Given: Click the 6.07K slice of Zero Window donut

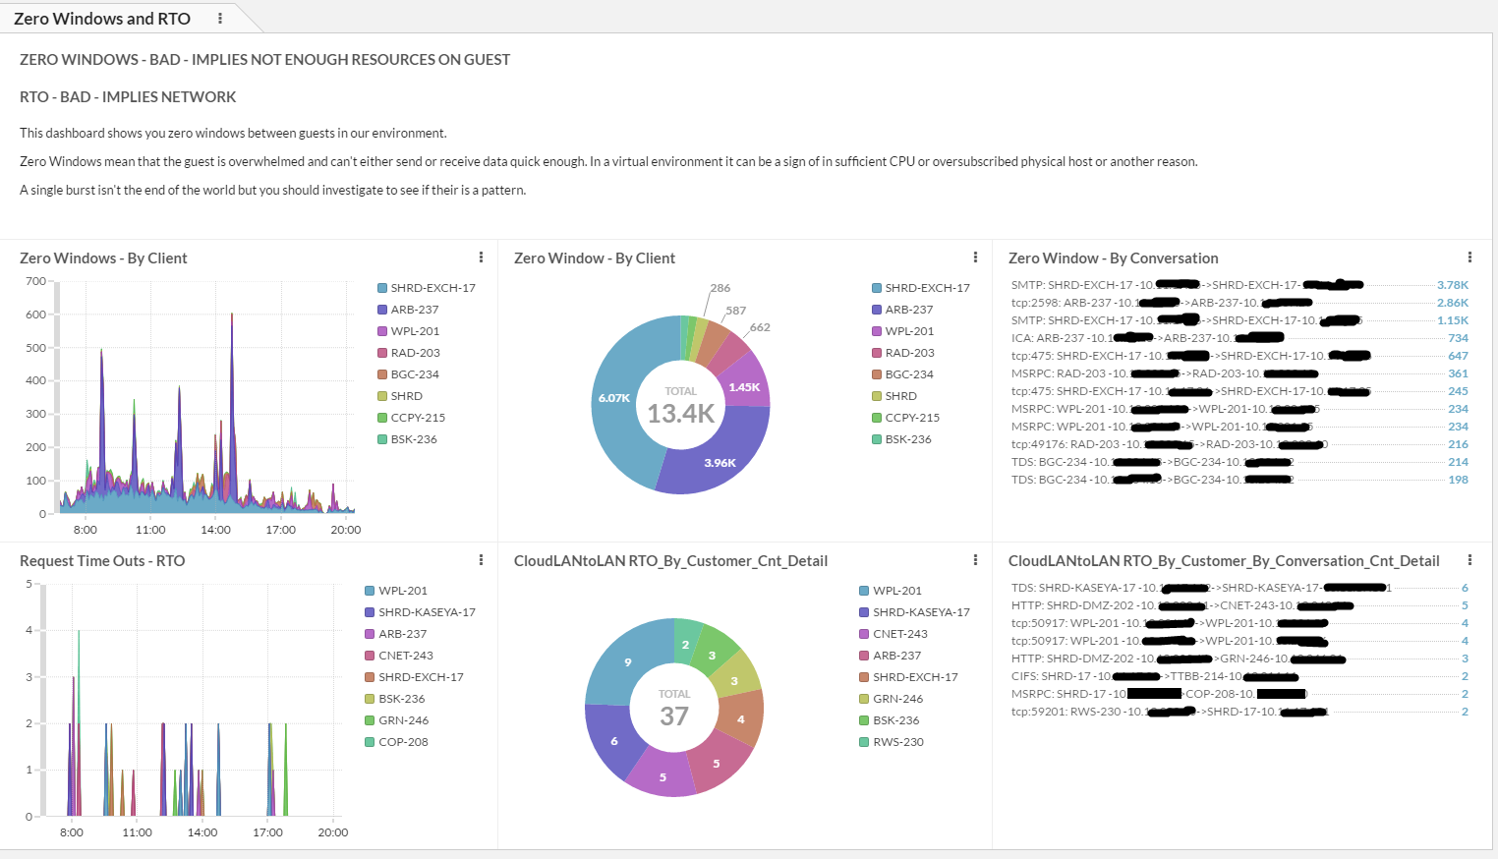Looking at the screenshot, I should [x=614, y=398].
